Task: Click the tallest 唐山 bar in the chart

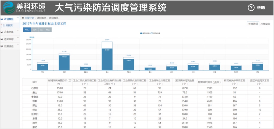Action: click(x=107, y=59)
